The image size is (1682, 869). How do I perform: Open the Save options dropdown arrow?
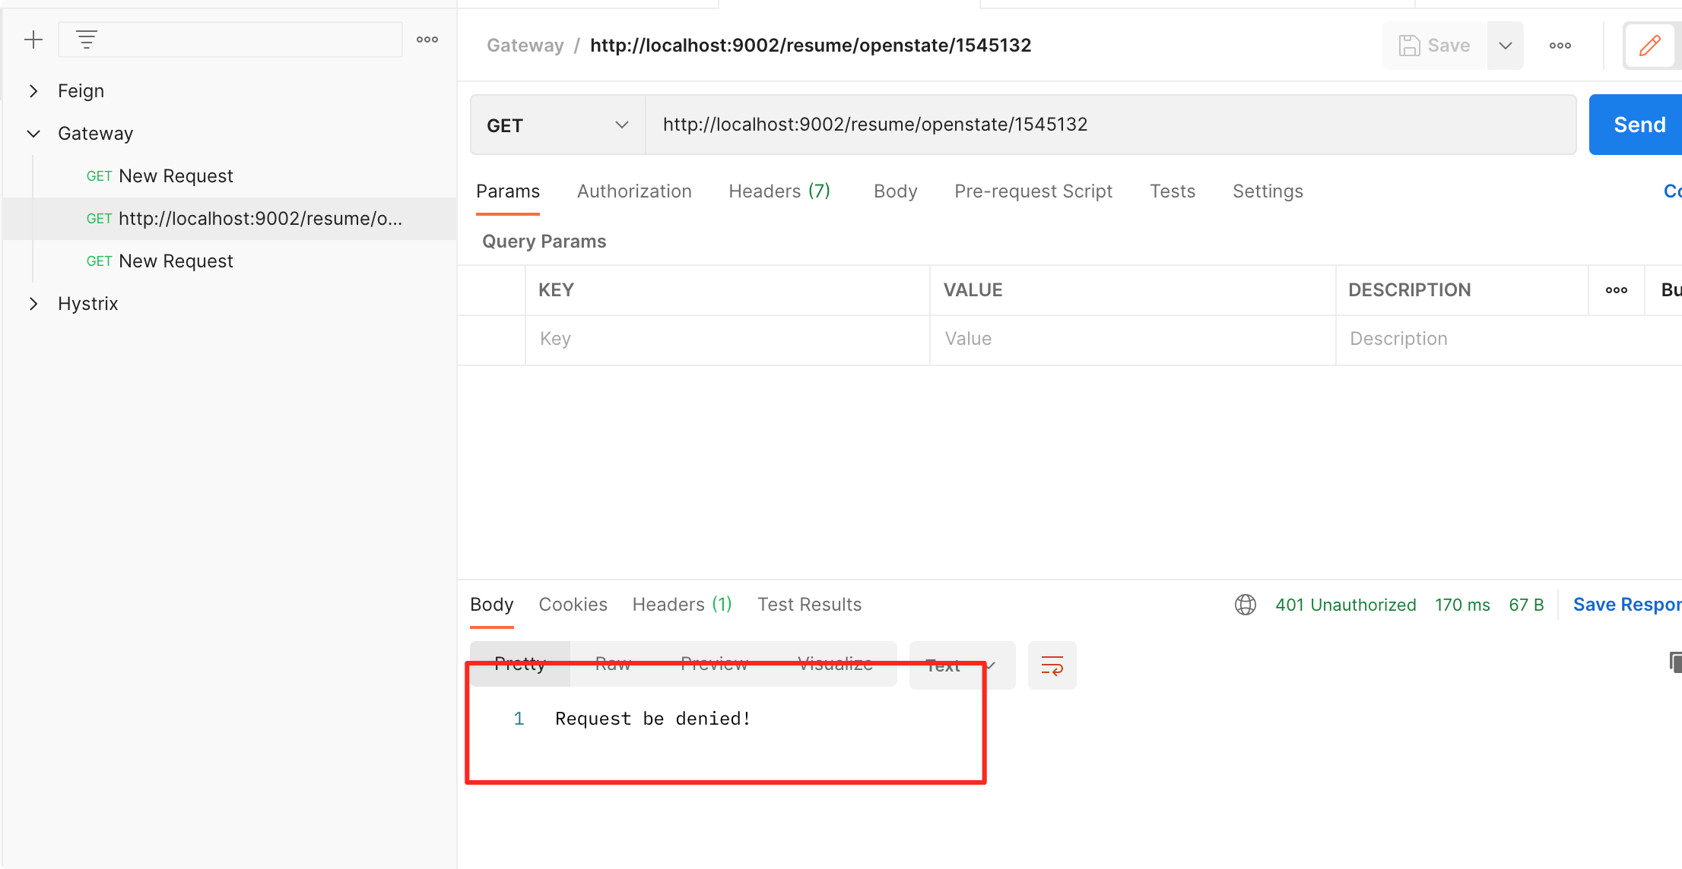tap(1506, 46)
